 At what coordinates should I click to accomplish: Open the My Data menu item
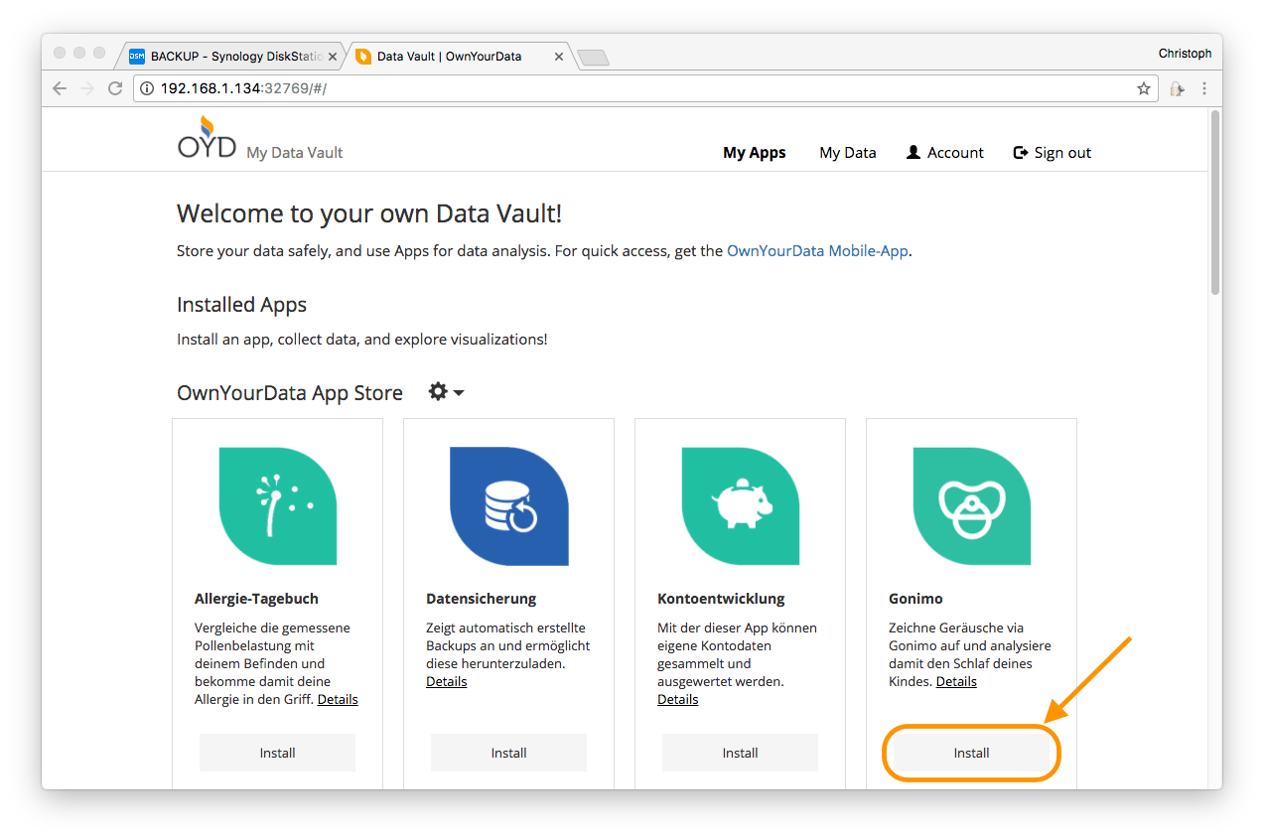point(847,153)
